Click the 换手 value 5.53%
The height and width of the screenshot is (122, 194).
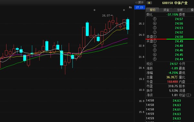tap(174, 91)
